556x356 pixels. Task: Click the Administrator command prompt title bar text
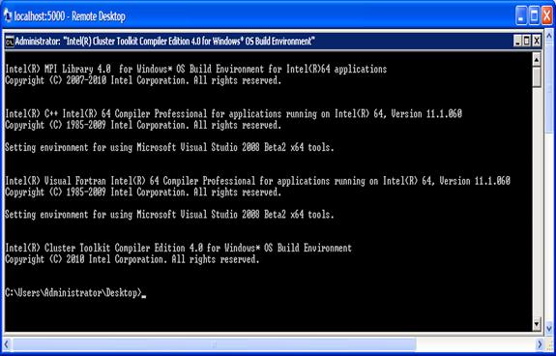[x=164, y=42]
